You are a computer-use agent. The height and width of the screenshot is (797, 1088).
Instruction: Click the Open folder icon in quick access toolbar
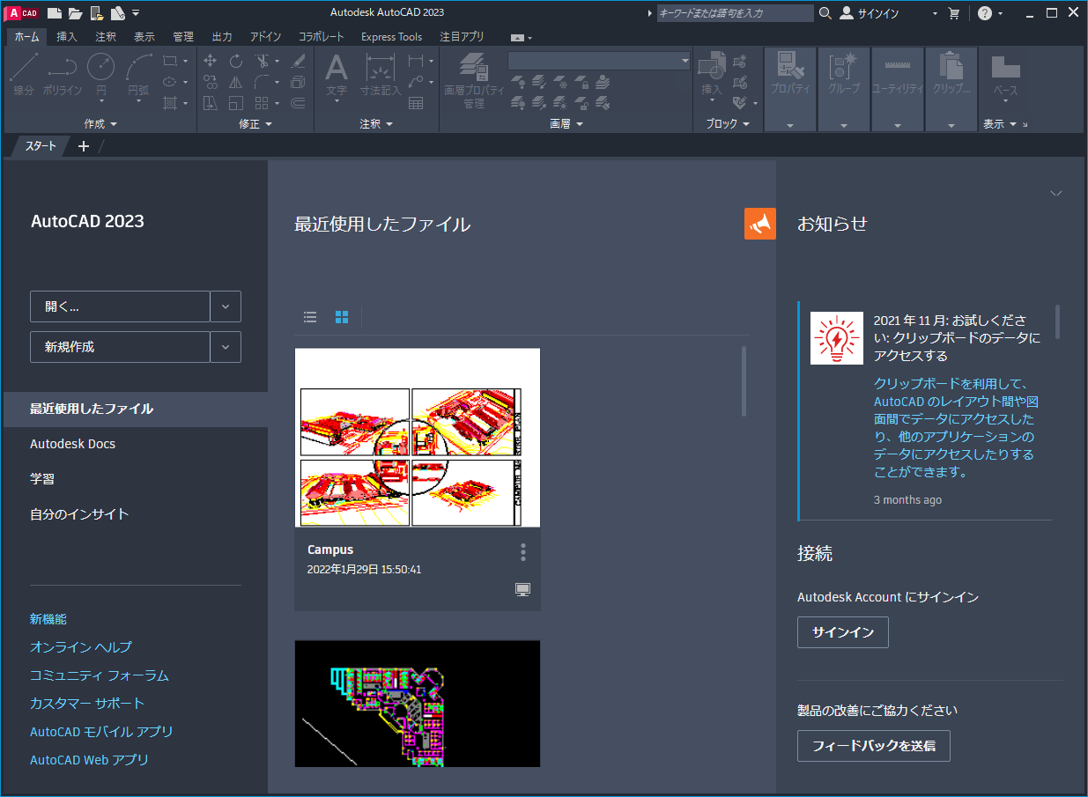76,12
